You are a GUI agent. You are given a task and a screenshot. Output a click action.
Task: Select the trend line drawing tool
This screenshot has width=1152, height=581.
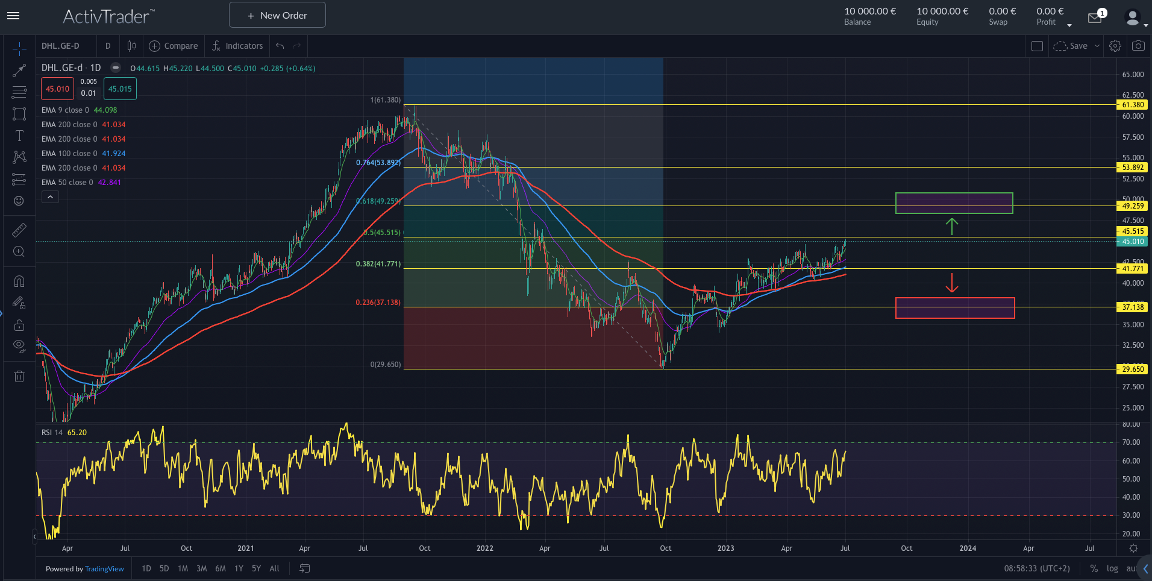click(19, 71)
